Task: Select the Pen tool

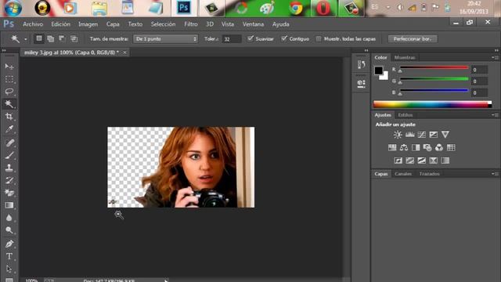Action: (9, 244)
